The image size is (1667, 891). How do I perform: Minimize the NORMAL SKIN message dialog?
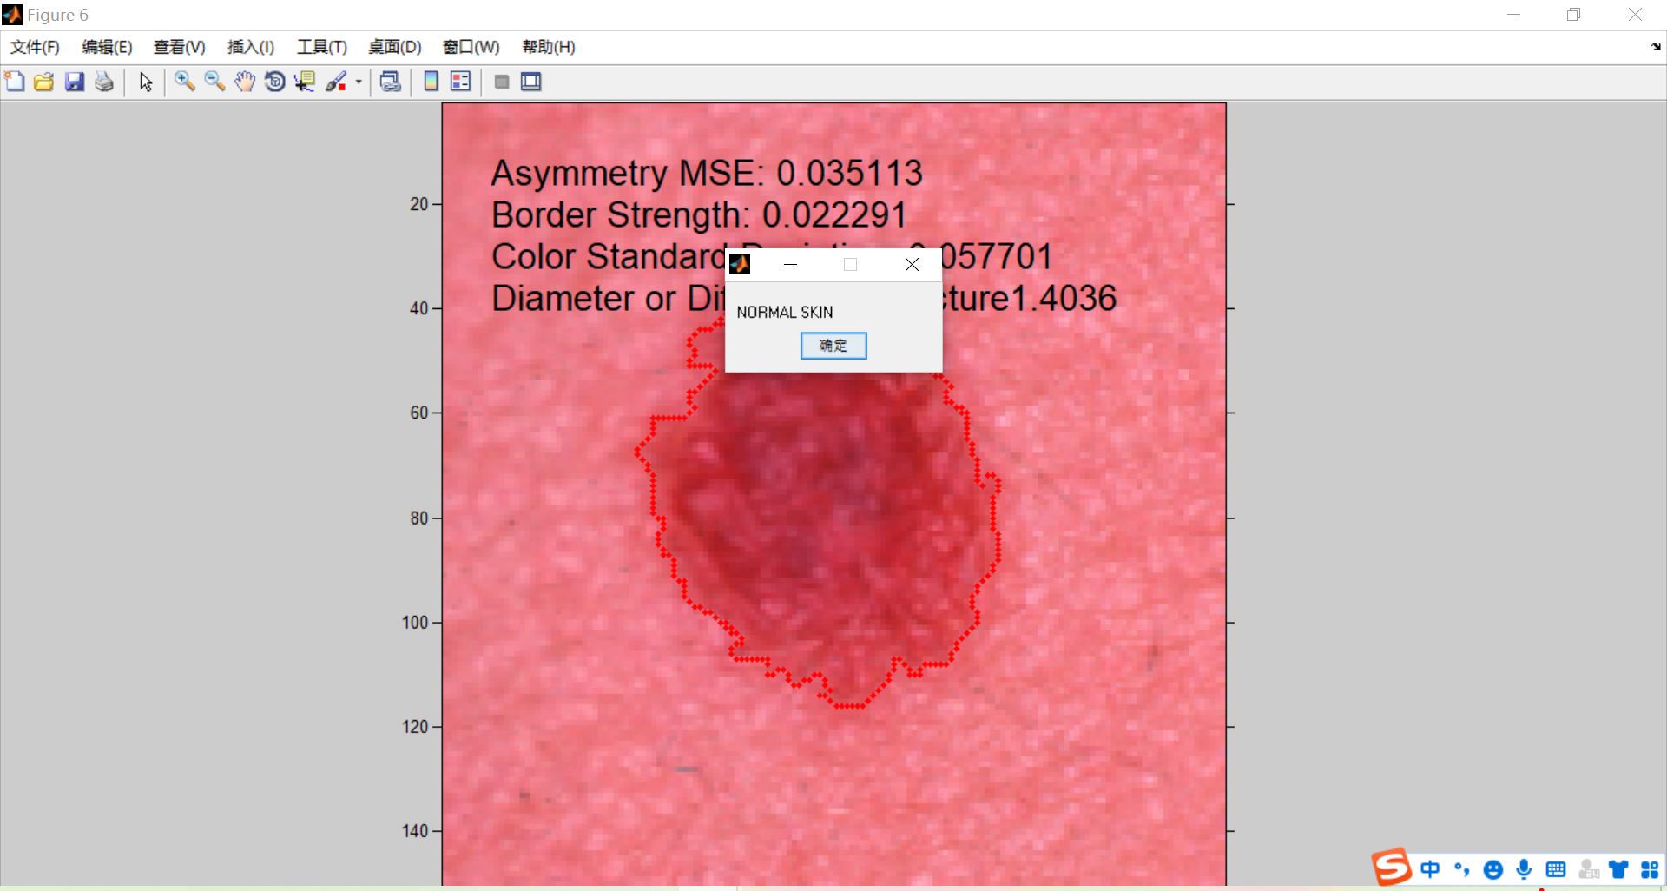click(790, 265)
